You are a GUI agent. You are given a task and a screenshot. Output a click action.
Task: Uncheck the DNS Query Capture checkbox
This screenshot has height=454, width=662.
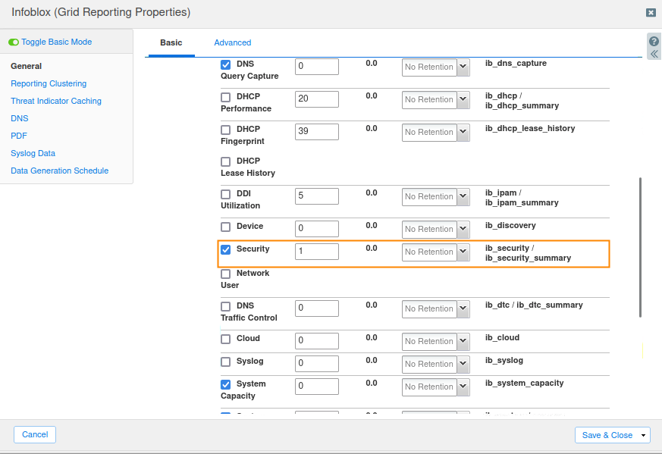[226, 64]
